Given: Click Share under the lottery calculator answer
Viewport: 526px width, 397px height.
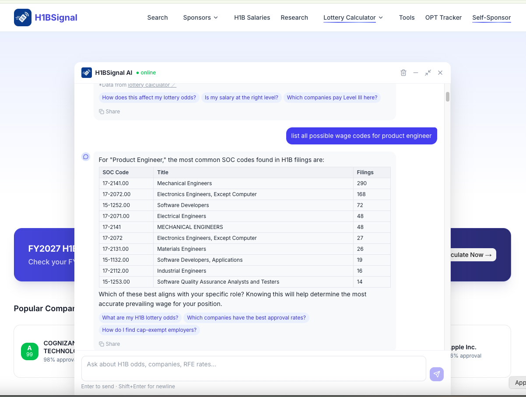Looking at the screenshot, I should pos(109,112).
